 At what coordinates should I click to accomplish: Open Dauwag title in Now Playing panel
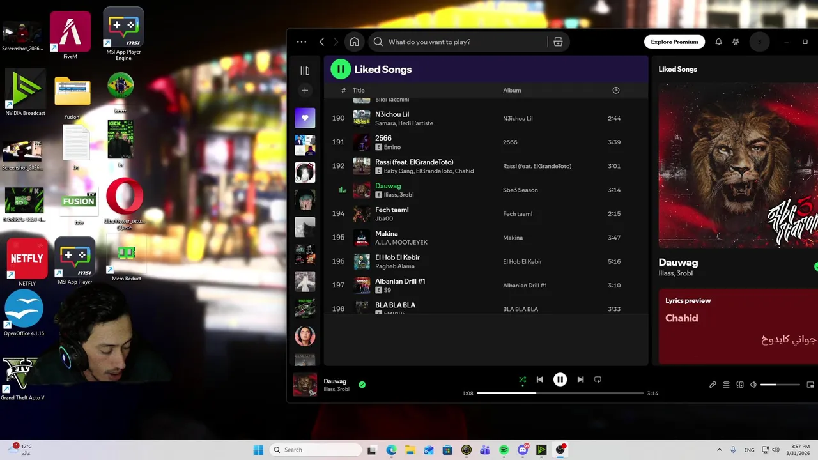tap(678, 263)
